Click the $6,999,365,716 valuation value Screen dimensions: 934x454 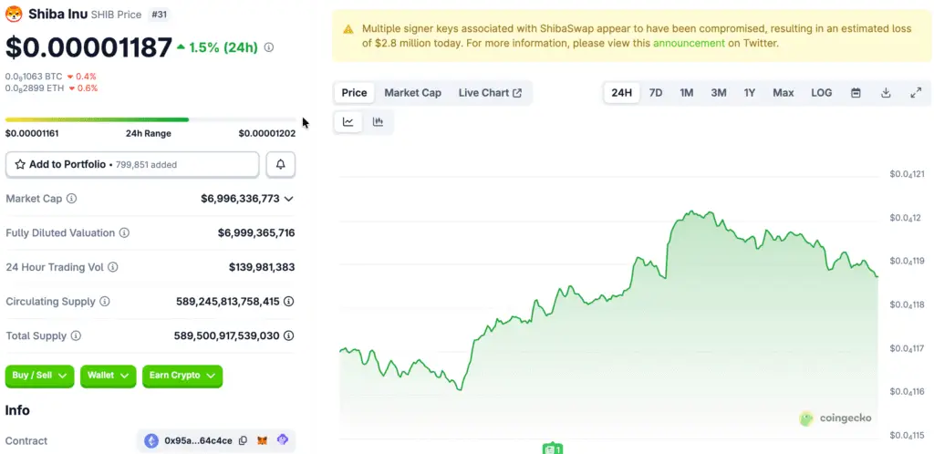coord(256,233)
